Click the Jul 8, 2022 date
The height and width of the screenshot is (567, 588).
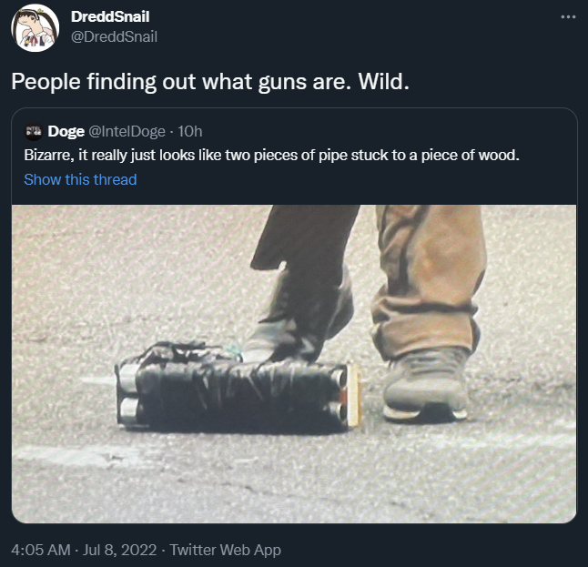pos(119,550)
